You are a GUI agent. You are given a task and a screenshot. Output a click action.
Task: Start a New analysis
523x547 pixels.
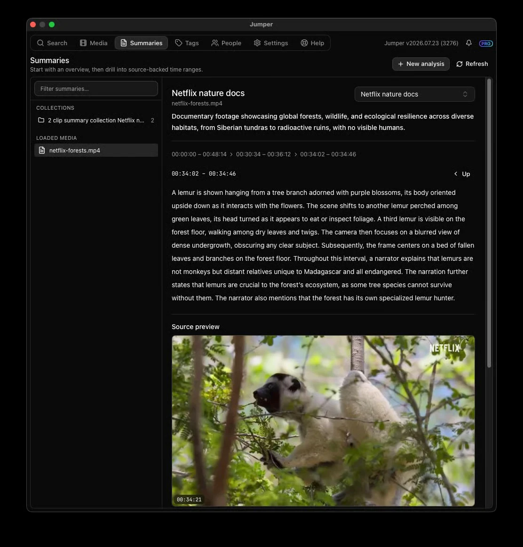(420, 64)
